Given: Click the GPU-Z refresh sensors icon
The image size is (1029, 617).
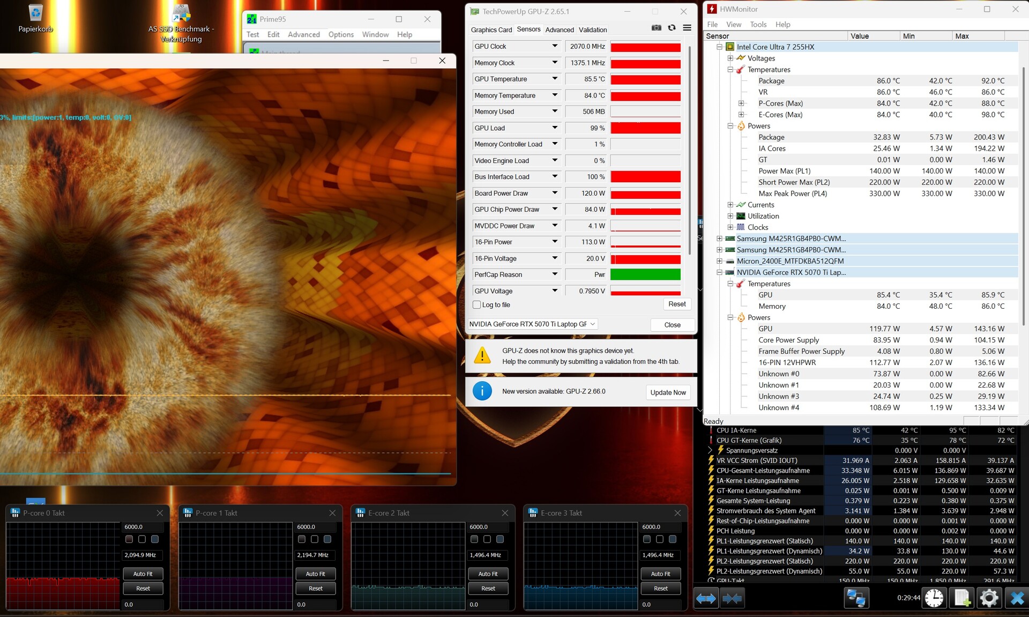Looking at the screenshot, I should click(x=672, y=28).
